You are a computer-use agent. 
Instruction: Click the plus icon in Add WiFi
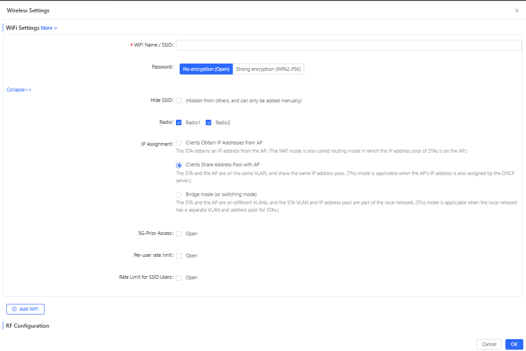(14, 309)
